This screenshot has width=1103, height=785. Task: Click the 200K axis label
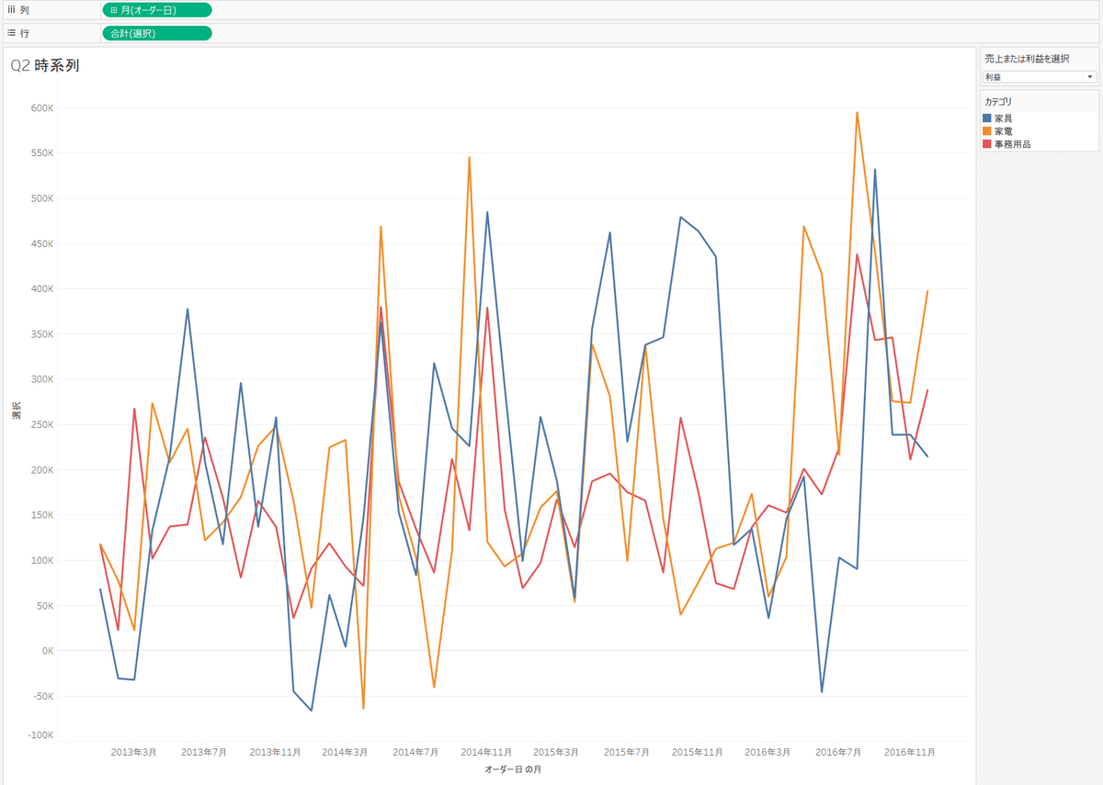click(x=43, y=470)
